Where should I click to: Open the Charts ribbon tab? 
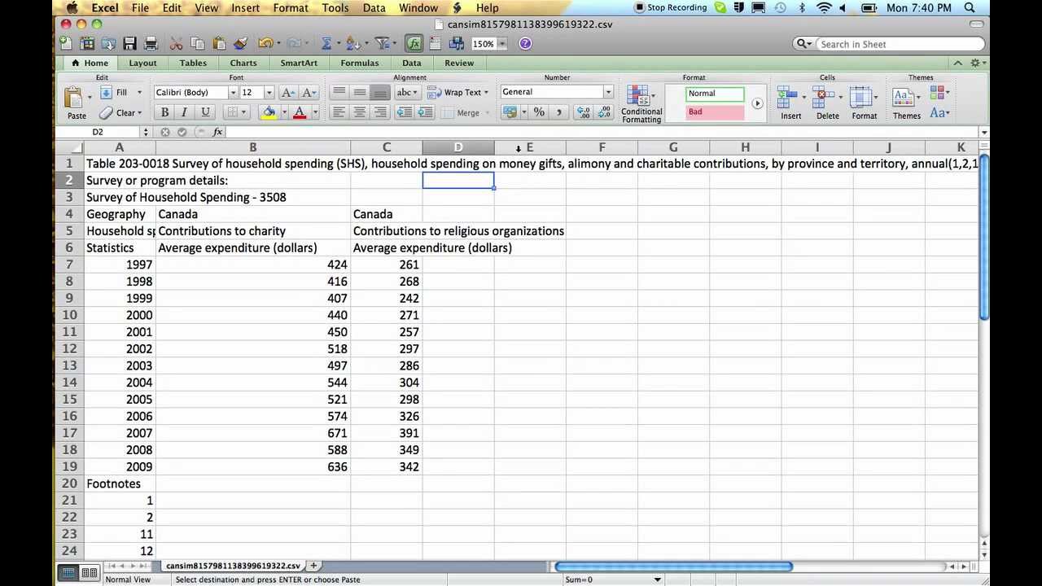(243, 63)
